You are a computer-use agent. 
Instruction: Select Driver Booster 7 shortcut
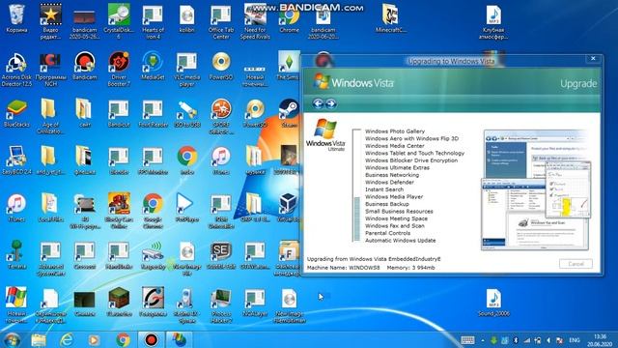tap(119, 69)
